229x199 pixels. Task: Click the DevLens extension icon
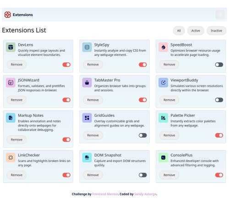click(11, 47)
